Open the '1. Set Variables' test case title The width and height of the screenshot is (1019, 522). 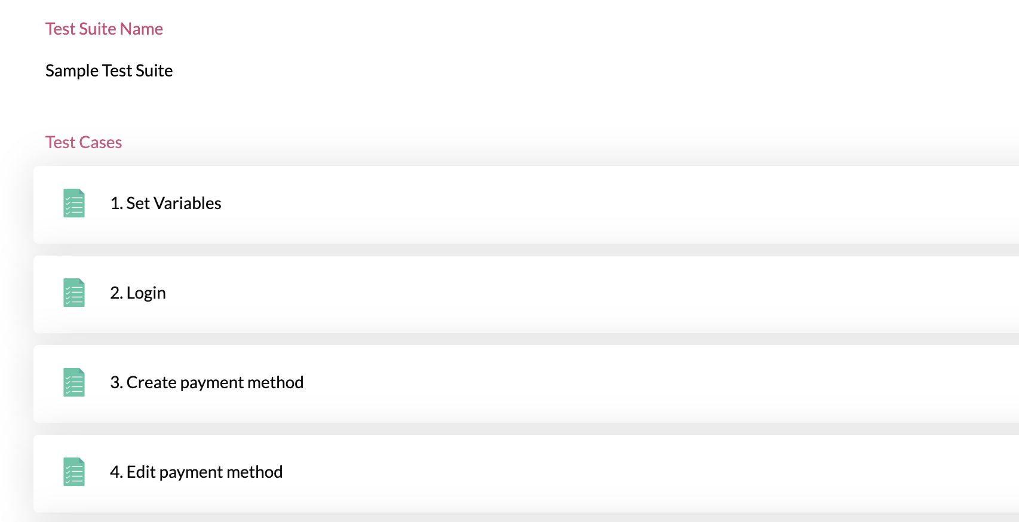click(x=165, y=203)
